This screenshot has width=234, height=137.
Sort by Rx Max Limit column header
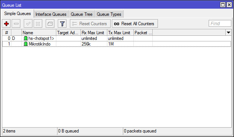tap(94, 32)
